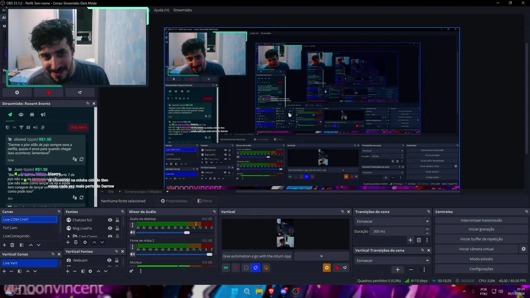Unlock the Msg LivePix source
This screenshot has height=298, width=530.
click(117, 228)
